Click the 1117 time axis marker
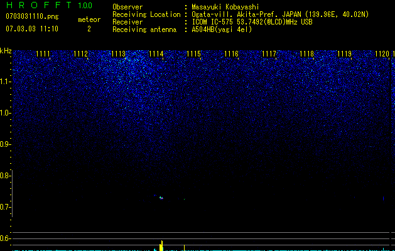The image size is (395, 251). [x=269, y=54]
